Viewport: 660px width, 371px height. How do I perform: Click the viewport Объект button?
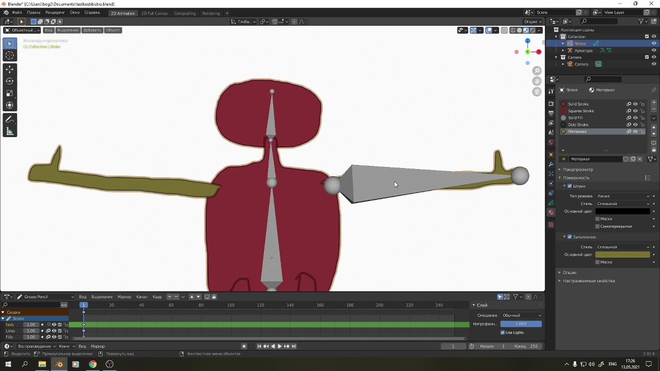pyautogui.click(x=113, y=30)
